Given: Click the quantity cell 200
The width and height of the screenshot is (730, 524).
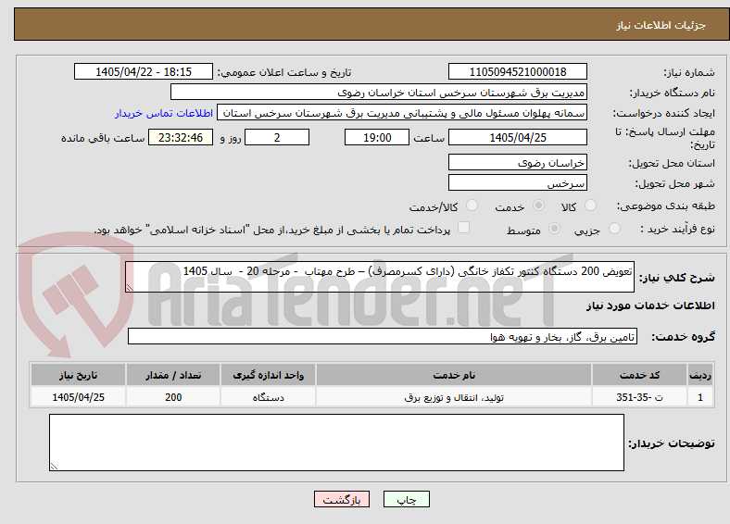Looking at the screenshot, I should [173, 397].
